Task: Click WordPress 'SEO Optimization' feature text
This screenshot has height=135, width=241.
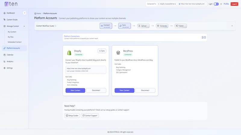Action: (122, 73)
